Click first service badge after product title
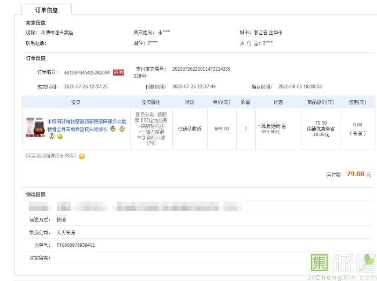Image resolution: width=377 pixels, height=281 pixels. click(x=114, y=128)
